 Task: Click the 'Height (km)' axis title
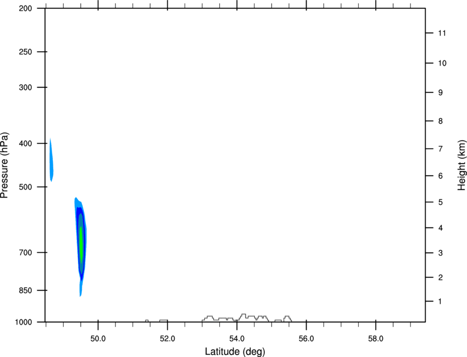[x=462, y=165]
